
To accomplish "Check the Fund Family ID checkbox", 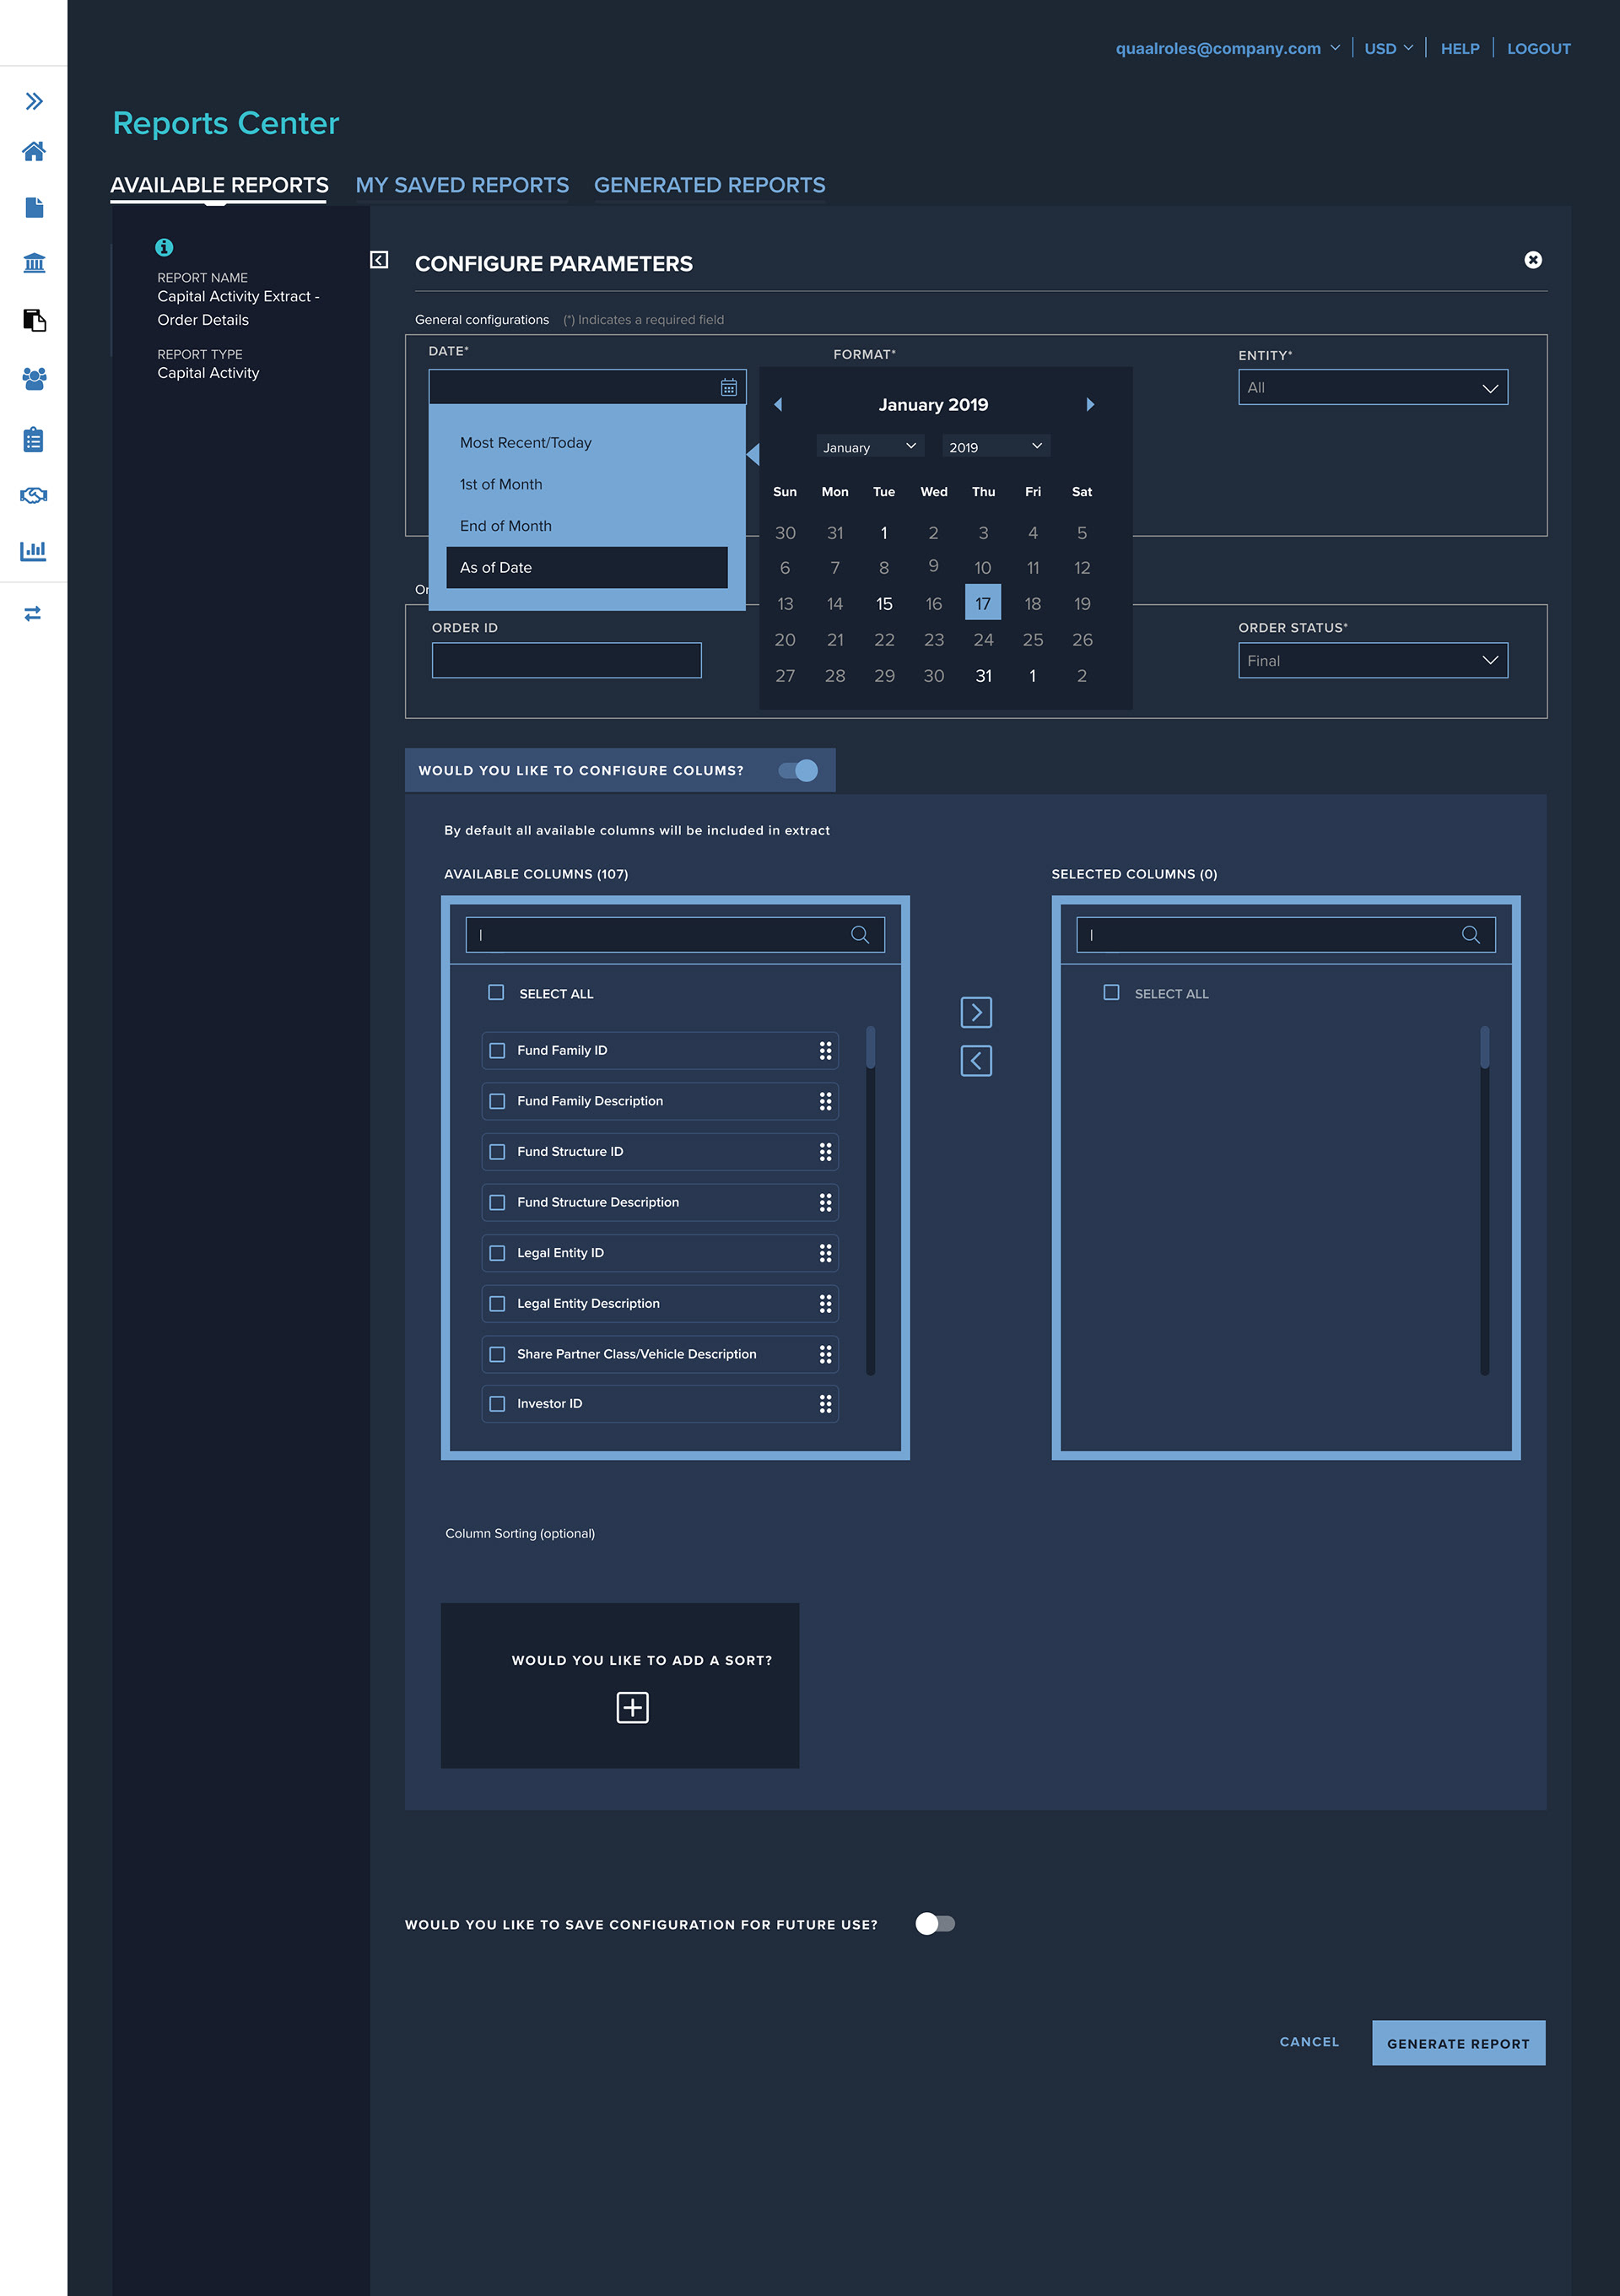I will pos(497,1050).
